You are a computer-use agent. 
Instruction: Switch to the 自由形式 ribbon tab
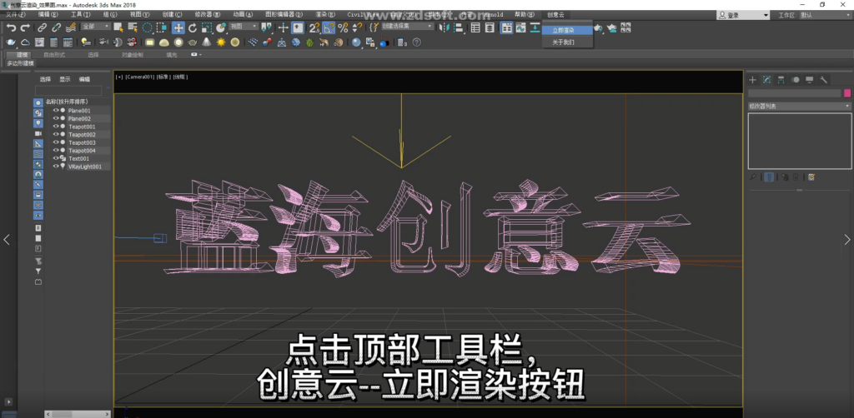coord(54,54)
